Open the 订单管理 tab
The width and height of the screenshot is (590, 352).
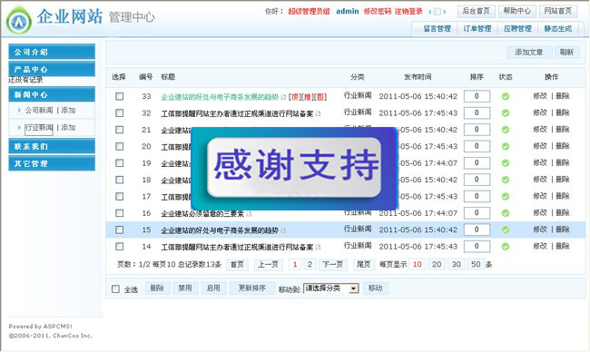click(477, 29)
